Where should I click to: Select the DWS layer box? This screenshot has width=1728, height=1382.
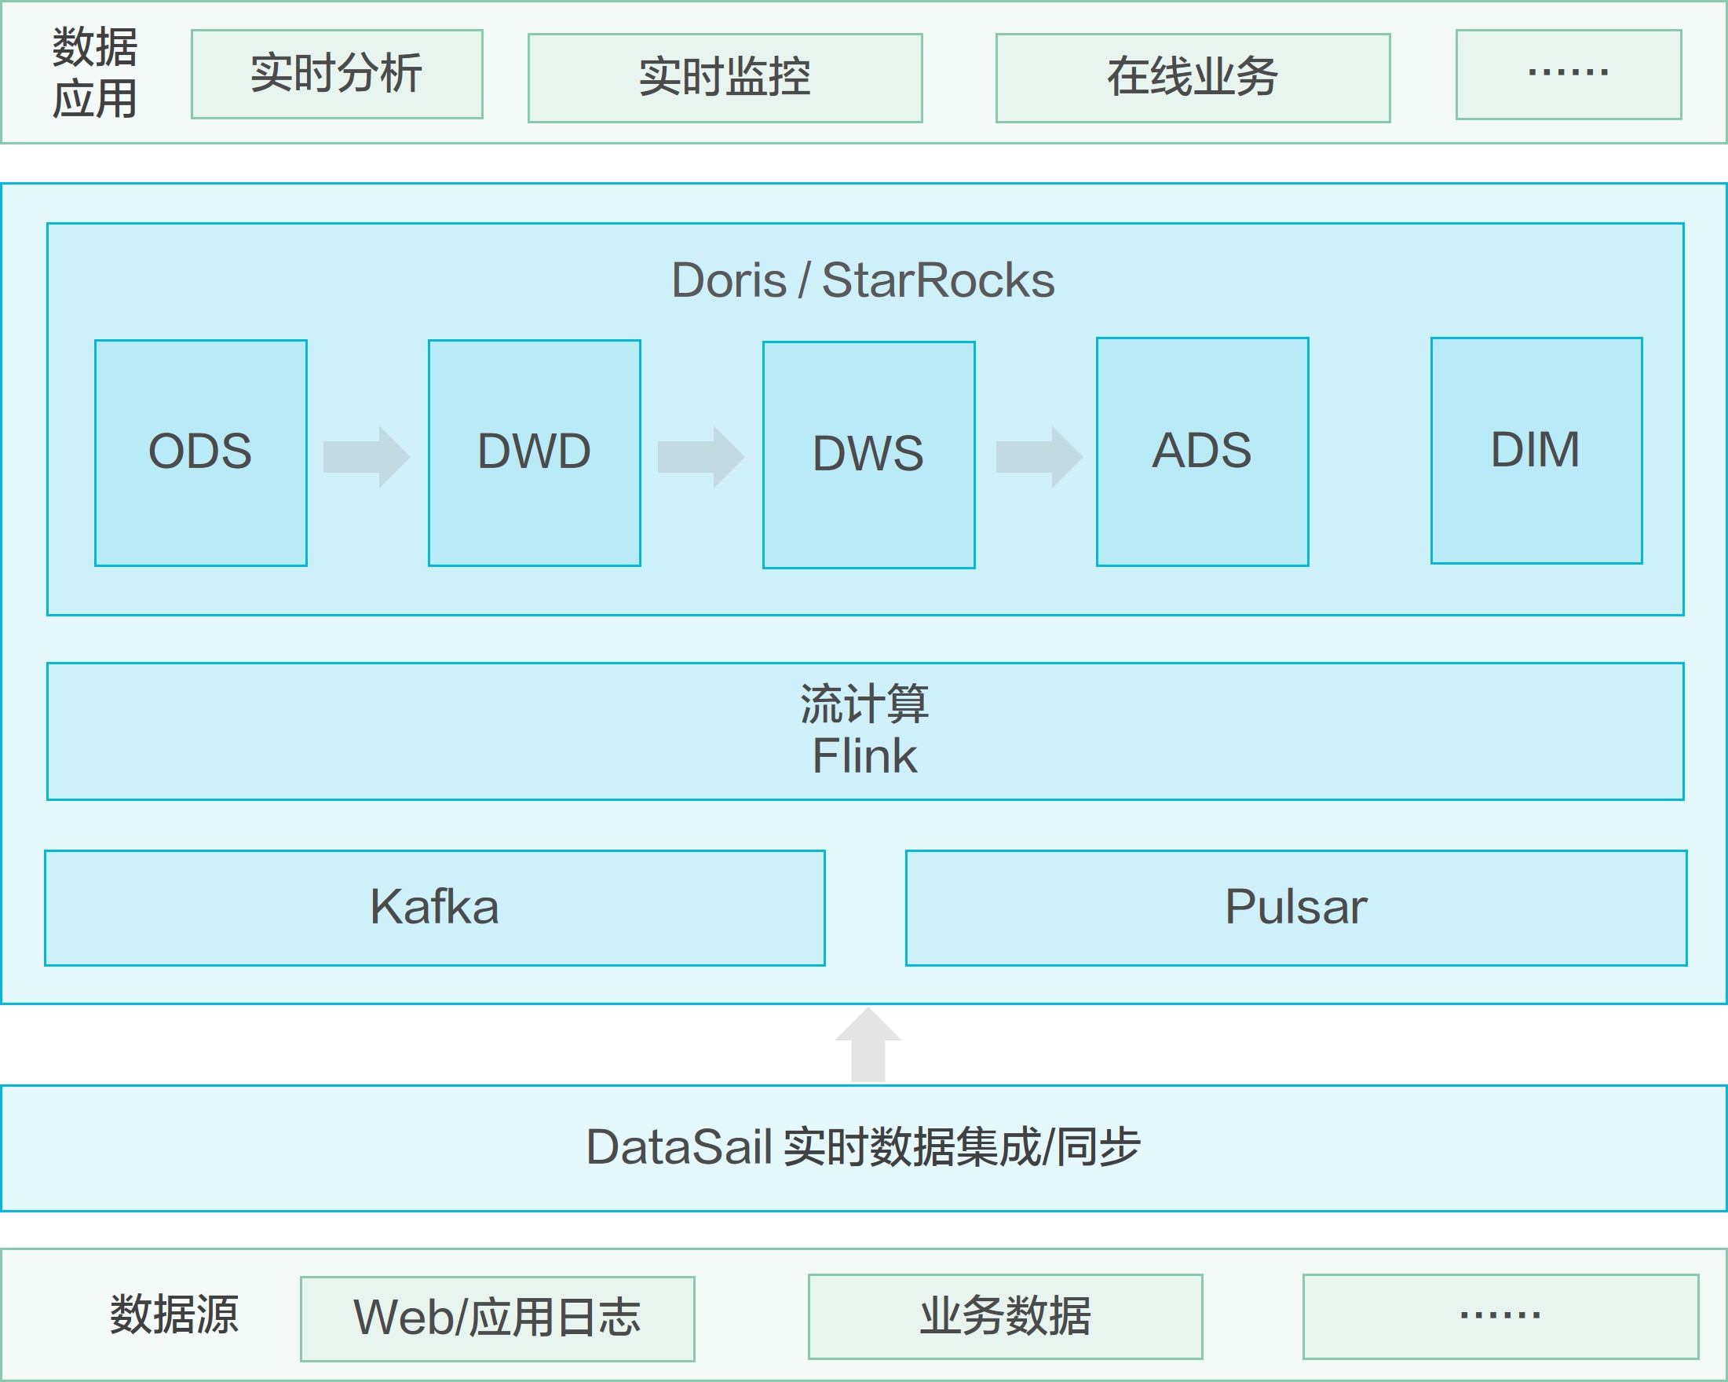[x=869, y=455]
